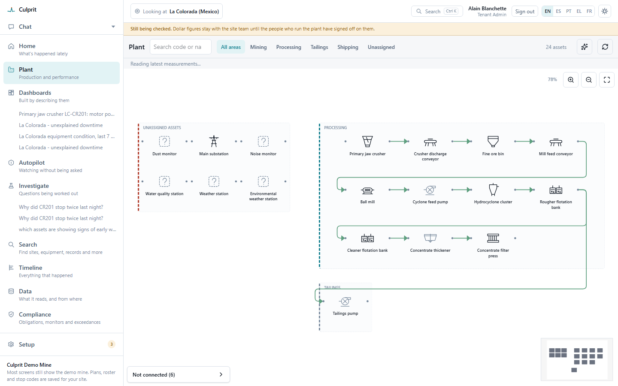The height and width of the screenshot is (386, 618).
Task: Expand the Not connected (6) panel
Action: point(179,374)
